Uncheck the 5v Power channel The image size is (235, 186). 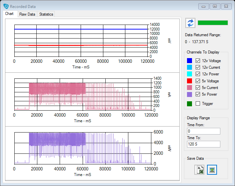[x=198, y=94]
